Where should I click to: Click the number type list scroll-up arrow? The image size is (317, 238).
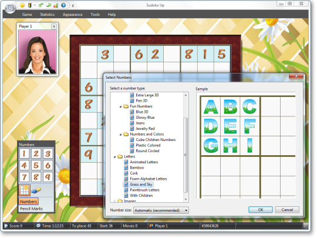click(186, 95)
